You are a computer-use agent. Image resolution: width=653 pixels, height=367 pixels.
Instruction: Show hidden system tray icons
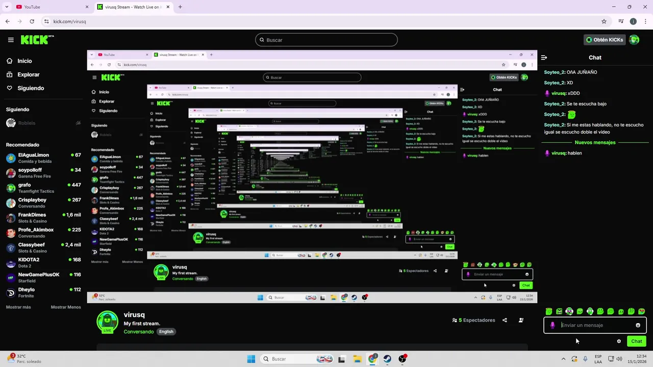(563, 359)
